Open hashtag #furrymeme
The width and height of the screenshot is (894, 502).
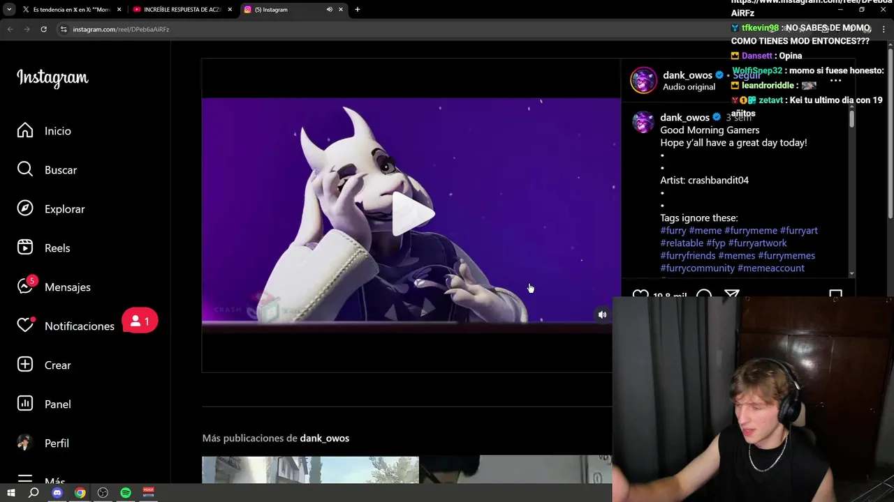click(x=751, y=231)
